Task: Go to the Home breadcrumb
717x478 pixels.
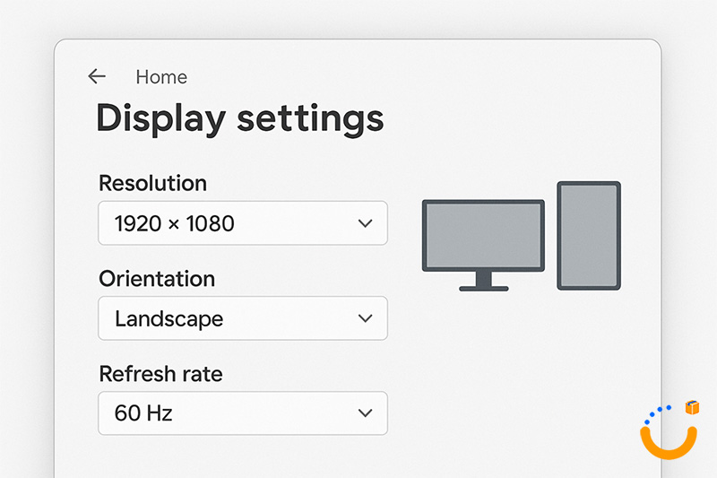Action: (x=161, y=77)
